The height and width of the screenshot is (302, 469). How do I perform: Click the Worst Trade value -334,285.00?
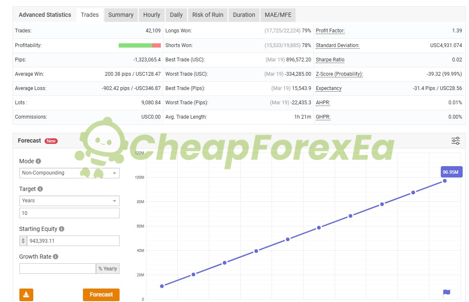point(298,74)
